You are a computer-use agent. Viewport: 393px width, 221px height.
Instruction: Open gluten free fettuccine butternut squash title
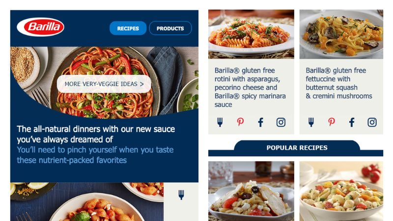click(339, 83)
